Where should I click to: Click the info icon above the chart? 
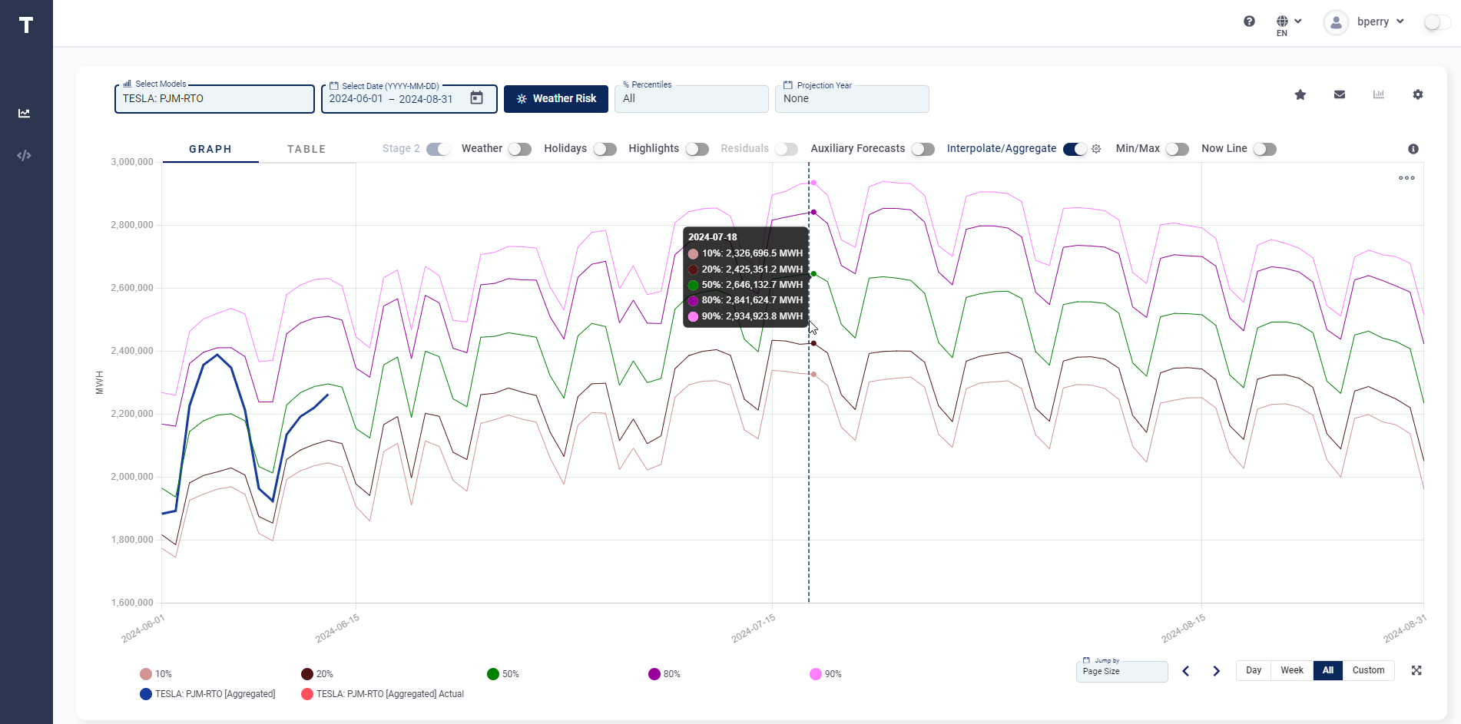[1413, 149]
